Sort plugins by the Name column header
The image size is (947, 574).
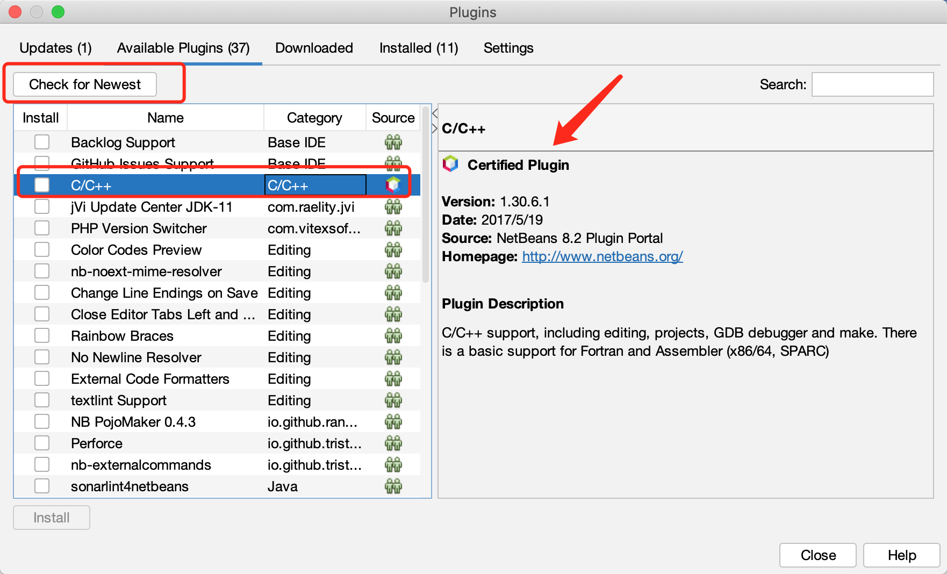[x=166, y=118]
